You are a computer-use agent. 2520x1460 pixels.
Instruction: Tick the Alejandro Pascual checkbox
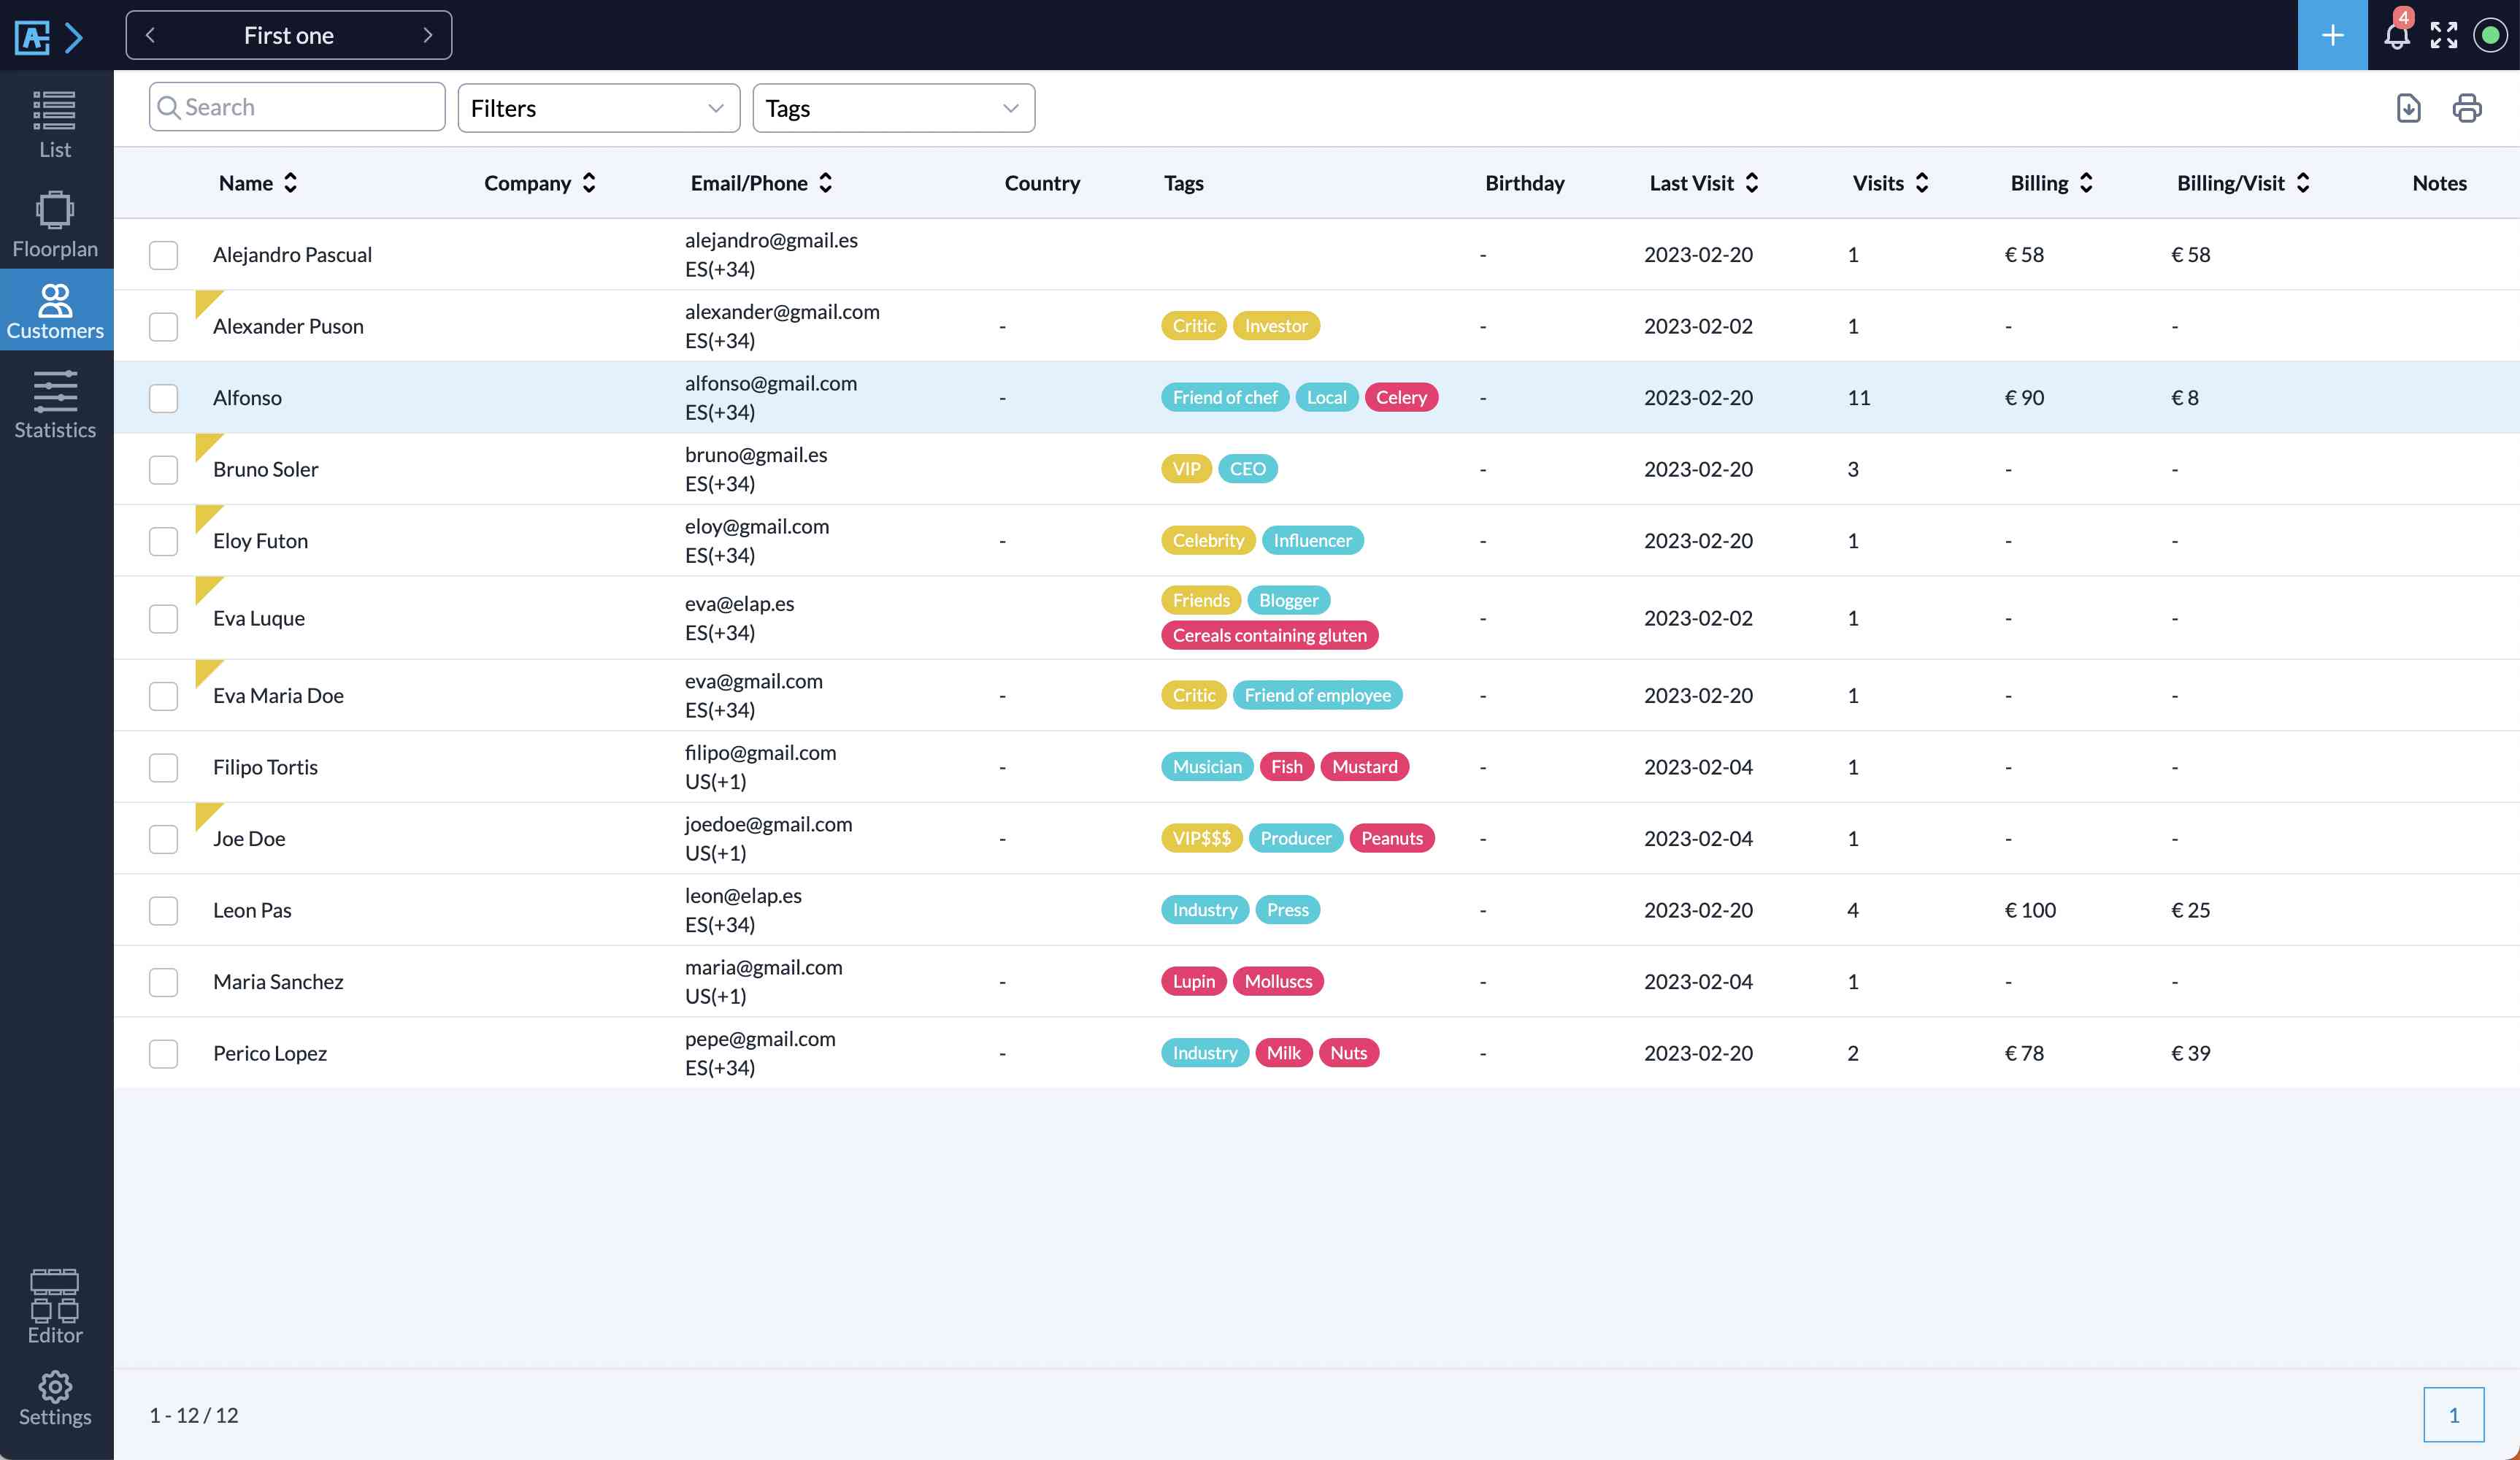[x=163, y=255]
